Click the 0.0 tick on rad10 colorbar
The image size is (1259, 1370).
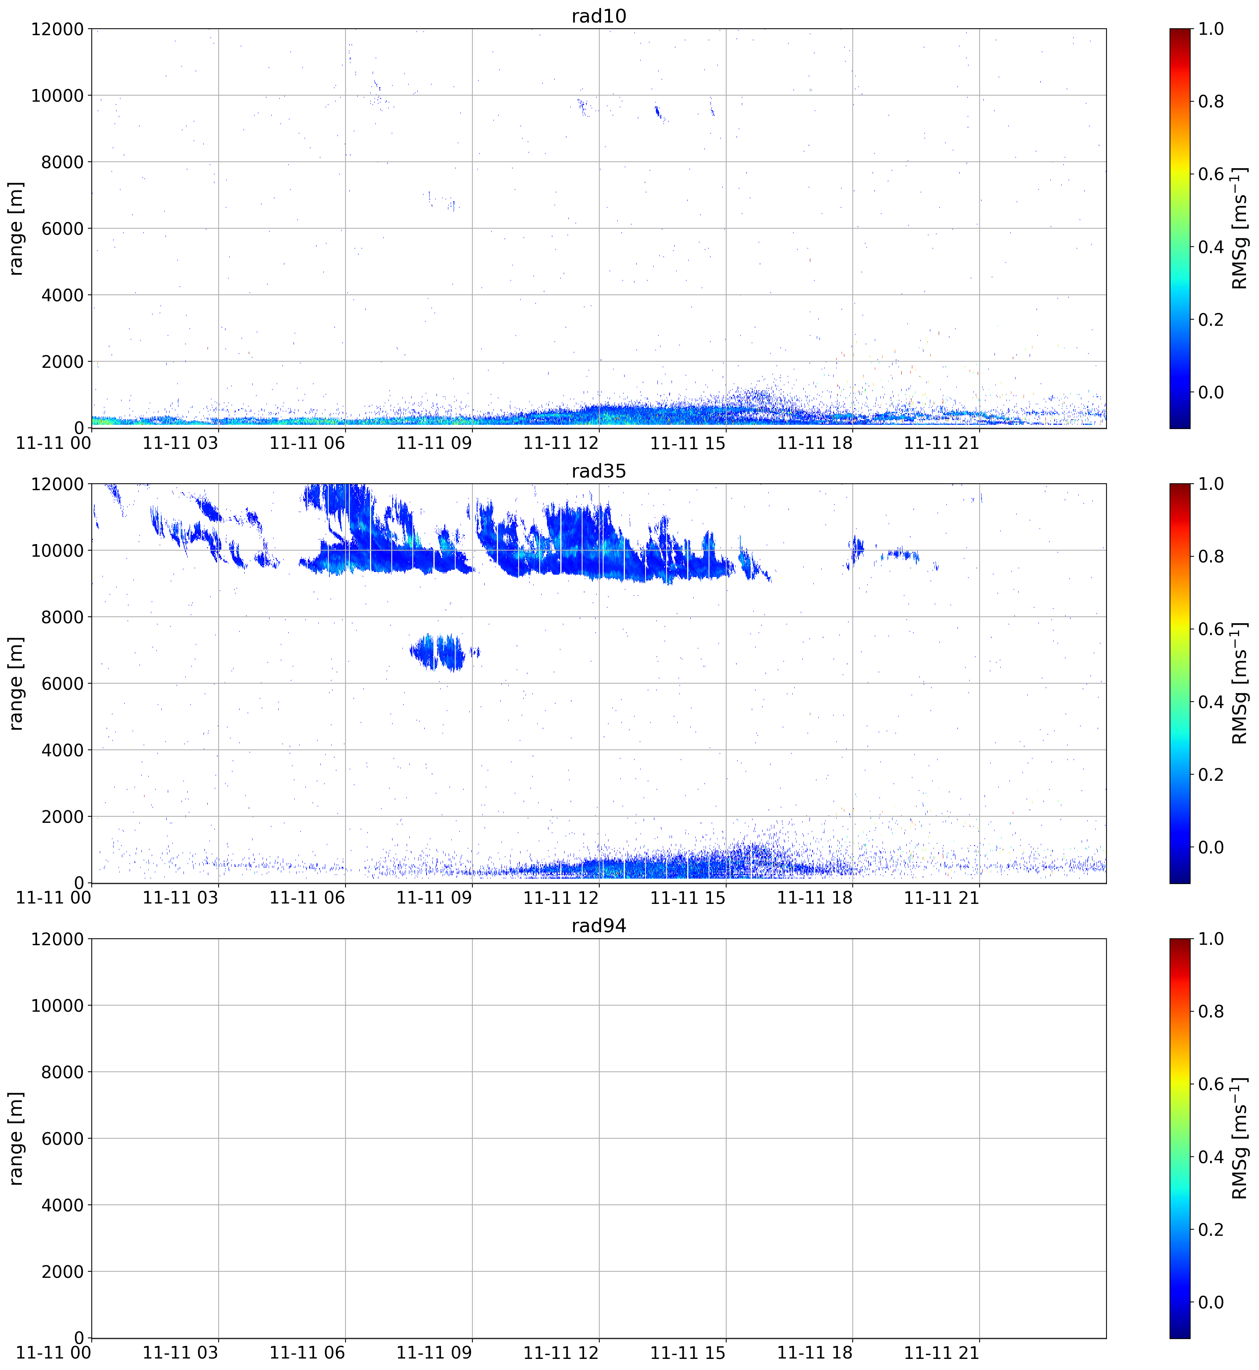1211,392
